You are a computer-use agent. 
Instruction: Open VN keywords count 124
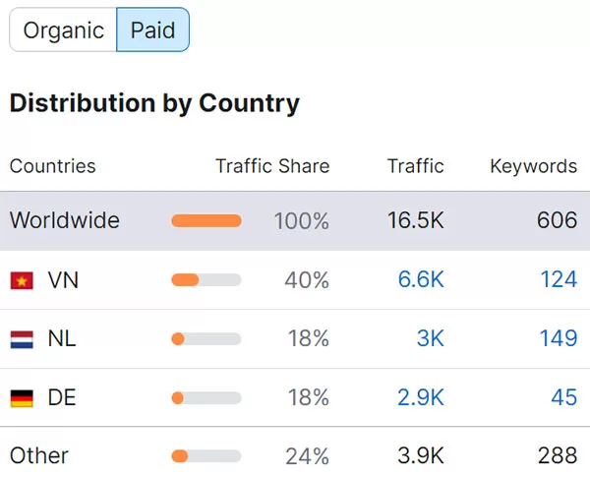(x=559, y=279)
